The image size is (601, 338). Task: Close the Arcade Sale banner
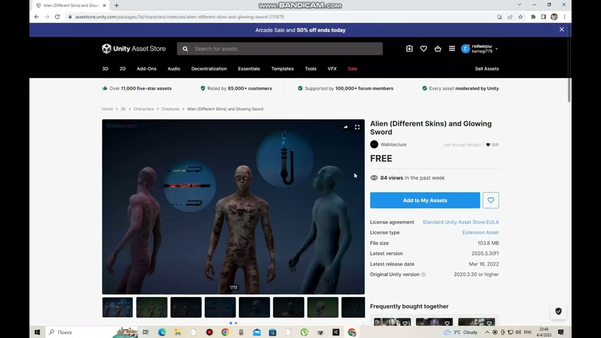(x=562, y=30)
